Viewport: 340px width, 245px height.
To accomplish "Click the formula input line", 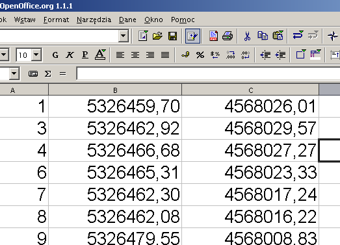I will [208, 74].
